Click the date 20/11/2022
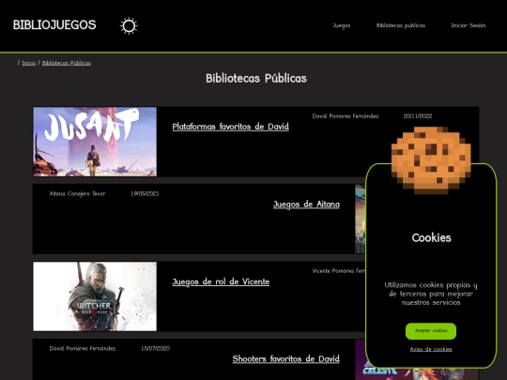Viewport: 507px width, 380px height. pos(418,116)
